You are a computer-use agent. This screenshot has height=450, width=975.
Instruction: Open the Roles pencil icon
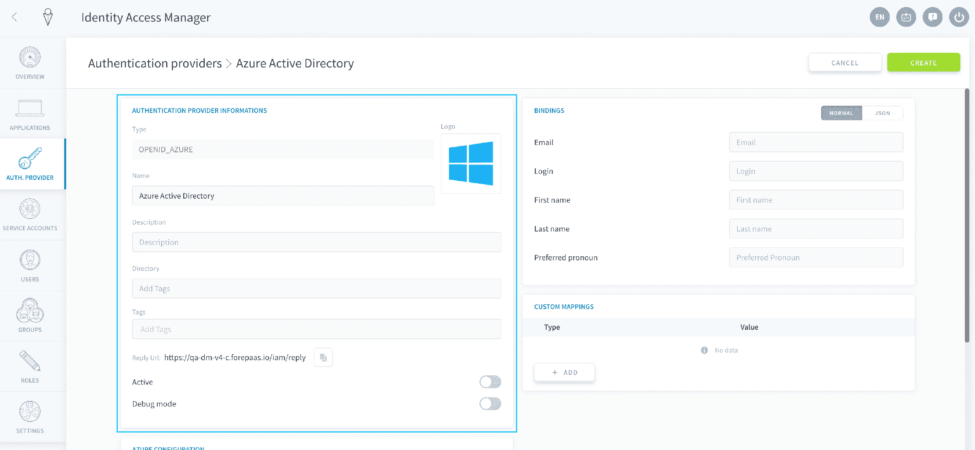(30, 361)
